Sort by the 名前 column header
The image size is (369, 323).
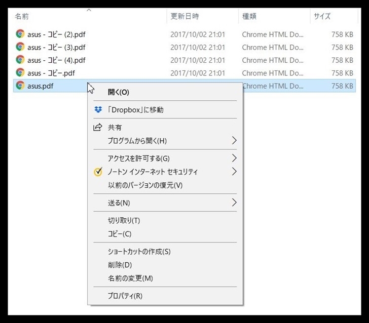tap(22, 16)
